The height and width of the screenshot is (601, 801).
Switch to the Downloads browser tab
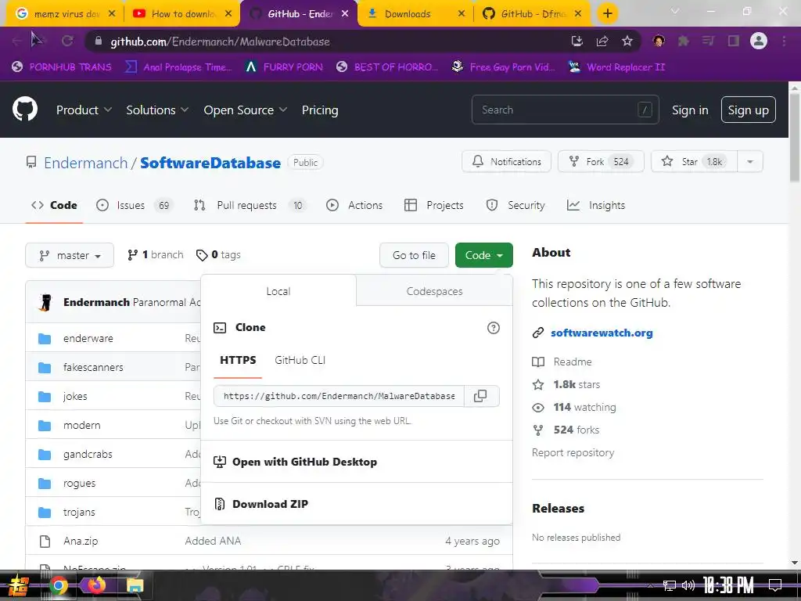pyautogui.click(x=416, y=14)
